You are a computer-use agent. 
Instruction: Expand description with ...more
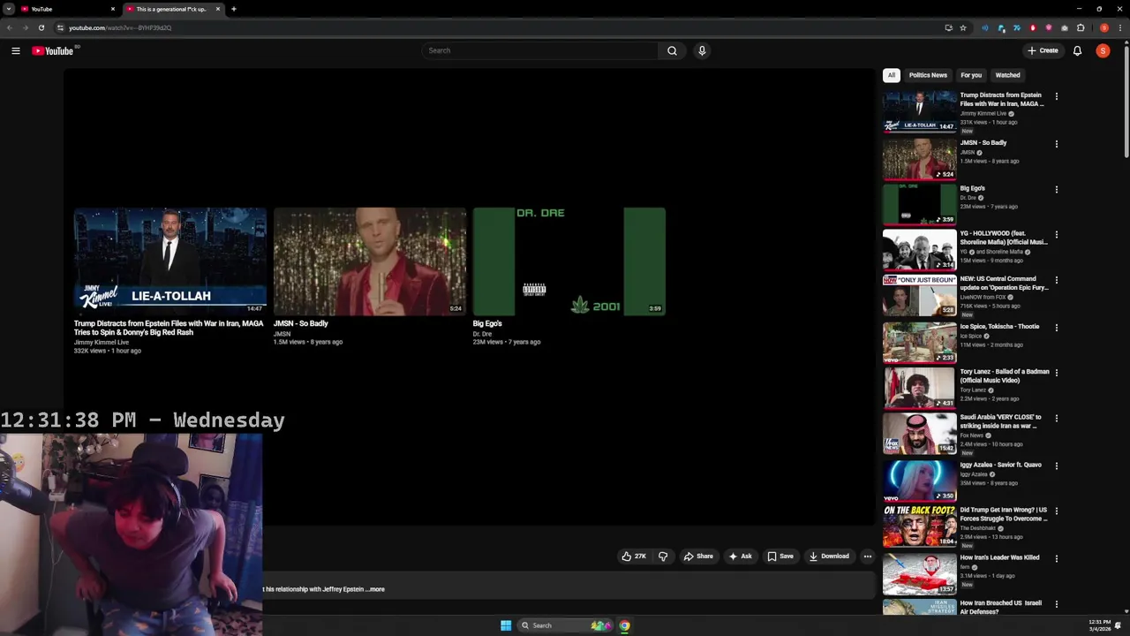click(377, 589)
